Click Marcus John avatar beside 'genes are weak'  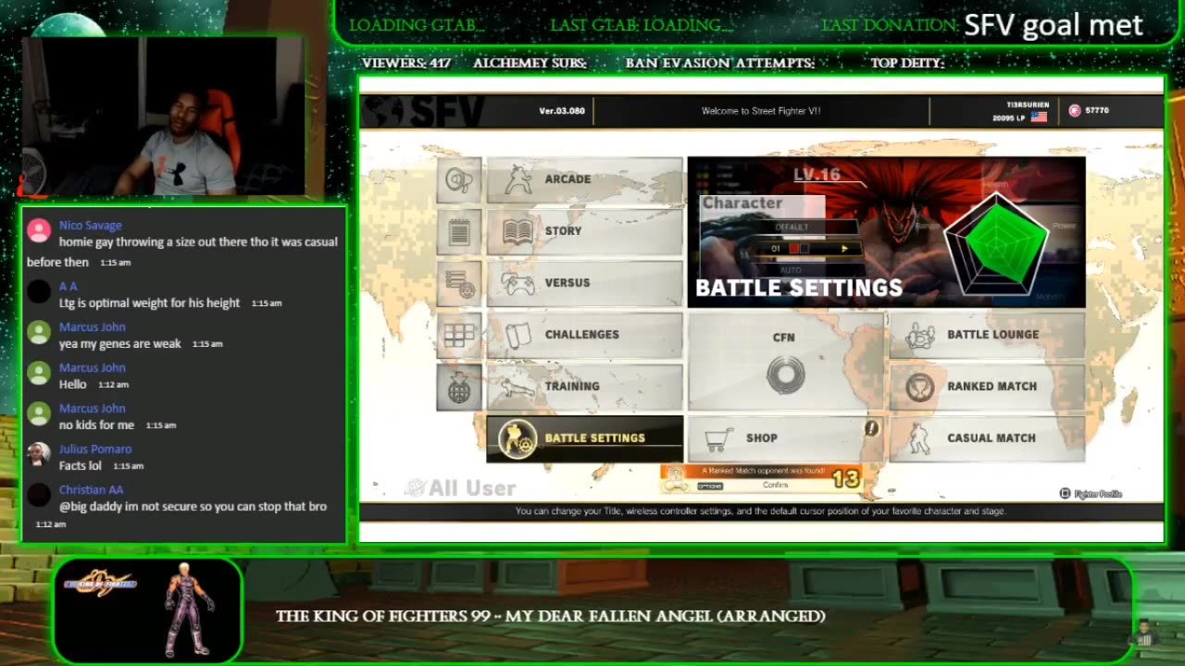(x=39, y=332)
